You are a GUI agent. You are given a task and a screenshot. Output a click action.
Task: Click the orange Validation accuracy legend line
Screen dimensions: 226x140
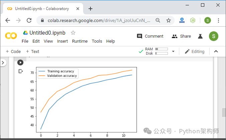pos(42,76)
